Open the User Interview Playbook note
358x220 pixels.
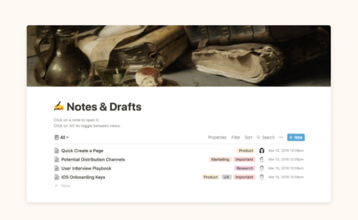[86, 168]
